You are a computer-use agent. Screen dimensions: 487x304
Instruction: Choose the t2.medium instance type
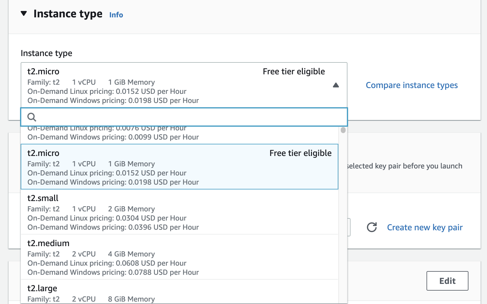tap(179, 257)
